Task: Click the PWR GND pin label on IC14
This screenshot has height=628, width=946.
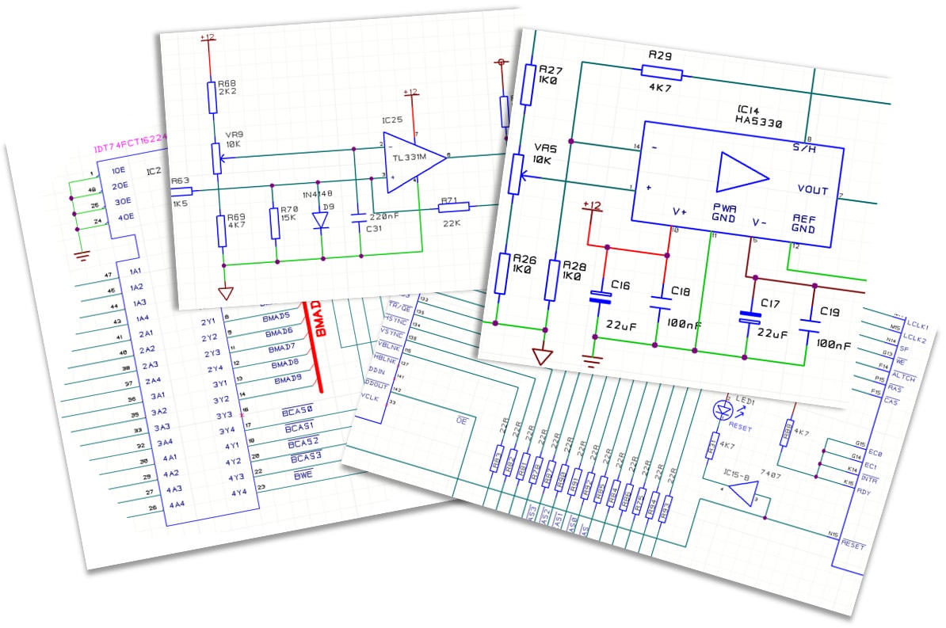Action: [x=724, y=213]
